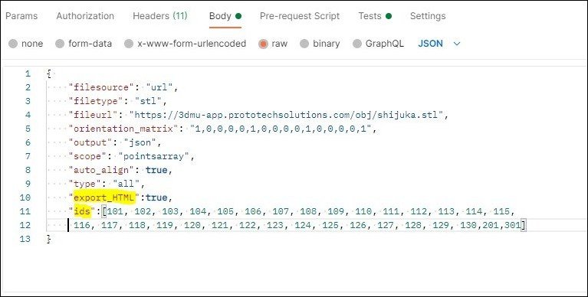Place cursor on orientation_matrix value
The height and width of the screenshot is (297, 588).
tap(283, 129)
